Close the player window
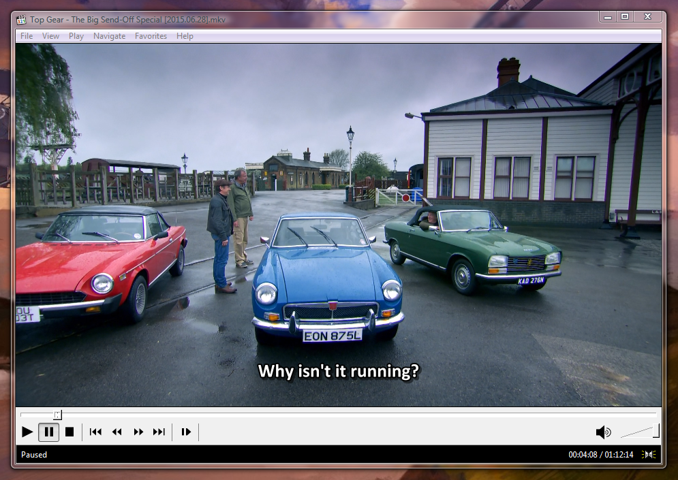Image resolution: width=678 pixels, height=480 pixels. click(x=647, y=17)
